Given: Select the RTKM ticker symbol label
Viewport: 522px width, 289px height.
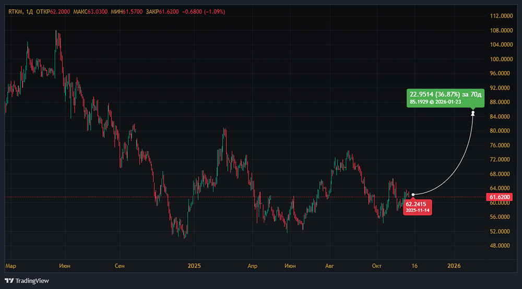Looking at the screenshot, I should 15,11.
